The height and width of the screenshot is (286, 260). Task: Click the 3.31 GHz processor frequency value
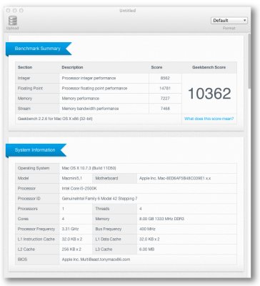click(70, 229)
